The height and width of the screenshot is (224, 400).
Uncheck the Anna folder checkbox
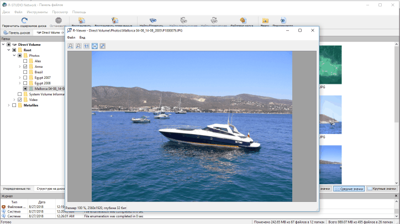[x=25, y=67]
